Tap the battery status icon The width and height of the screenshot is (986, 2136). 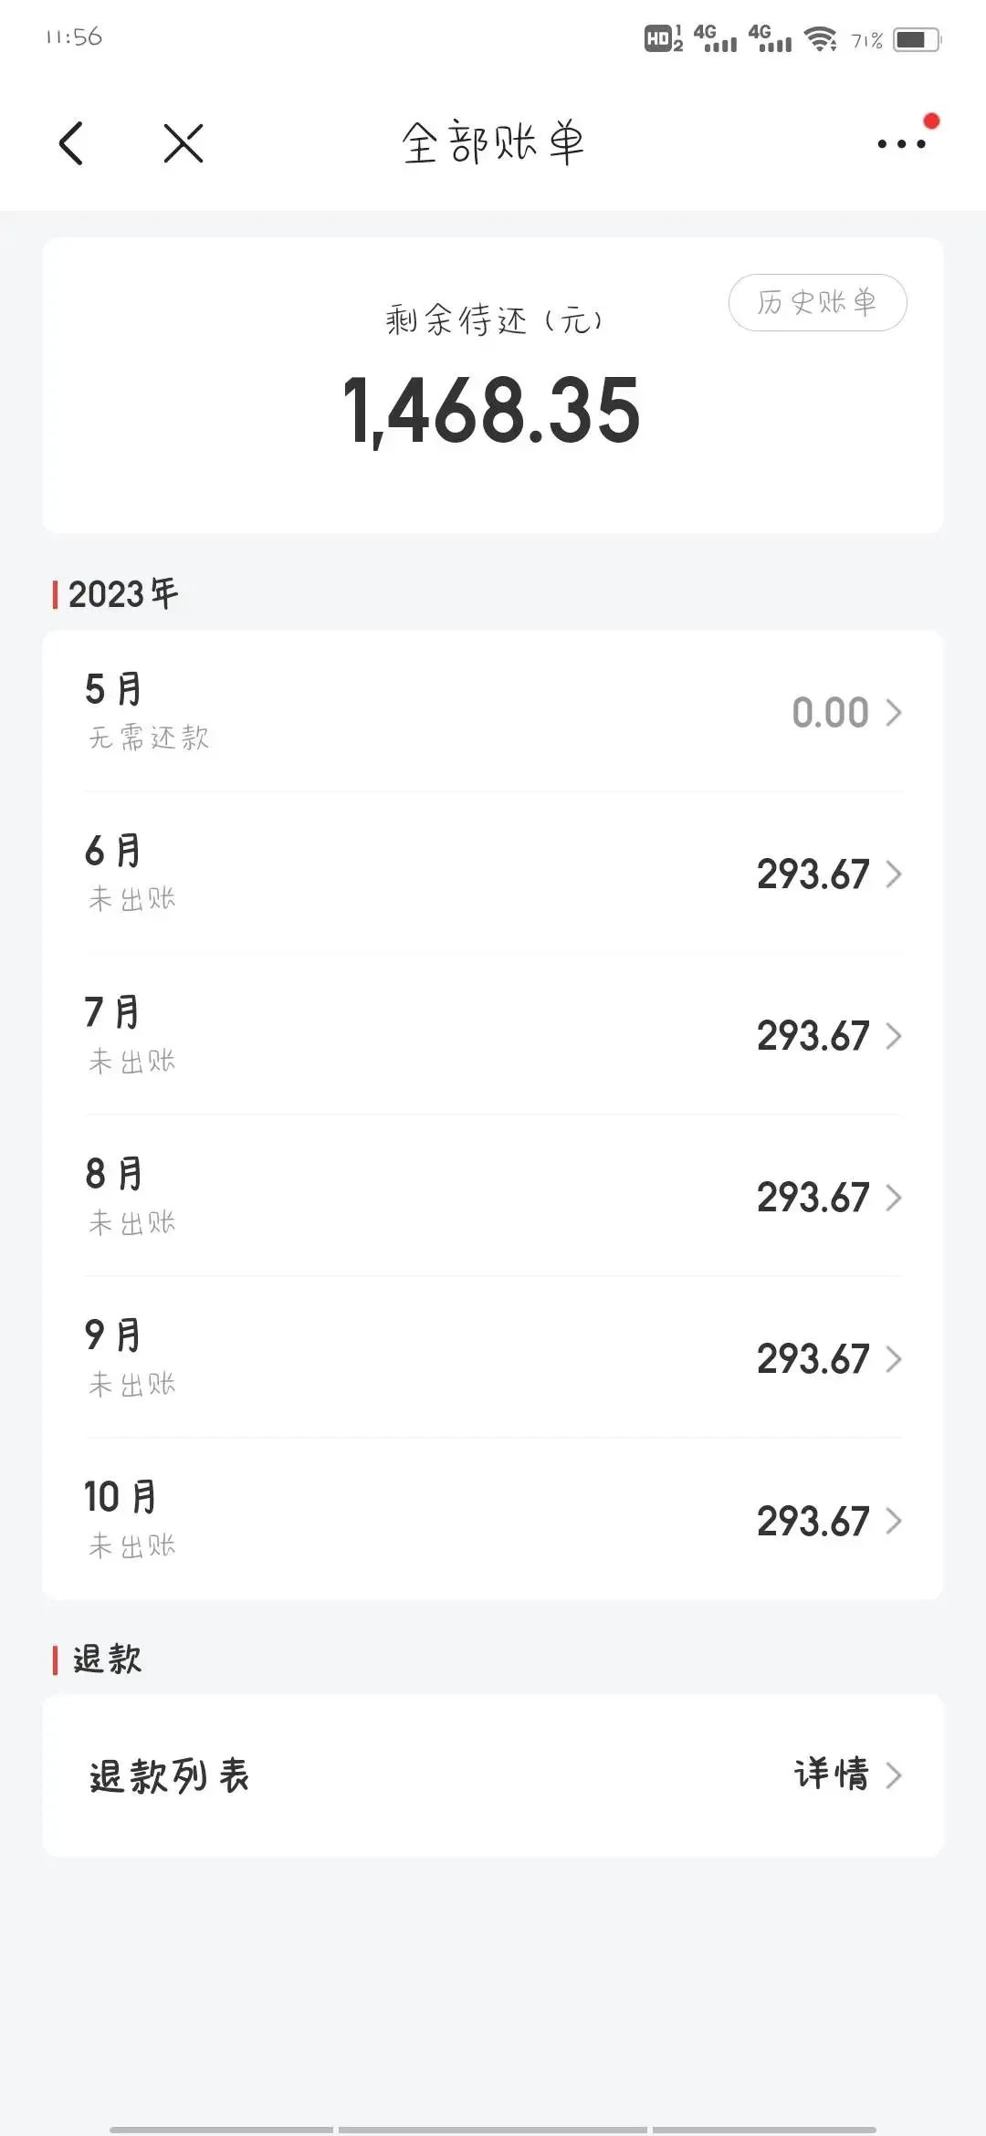tap(916, 39)
